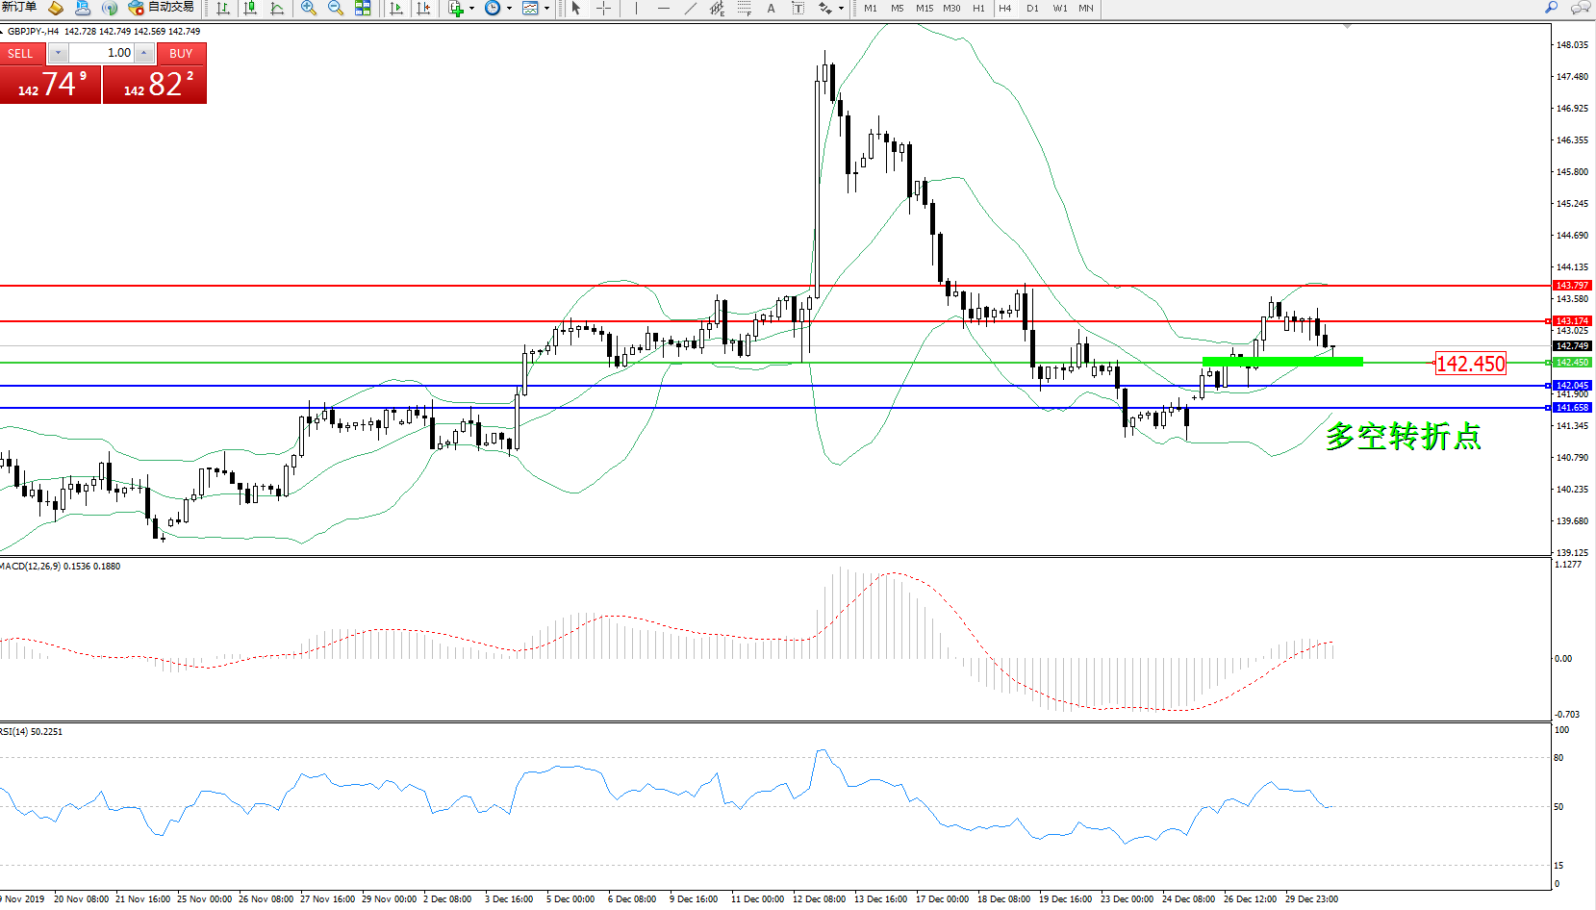
Task: Select the text label tool A
Action: (x=771, y=9)
